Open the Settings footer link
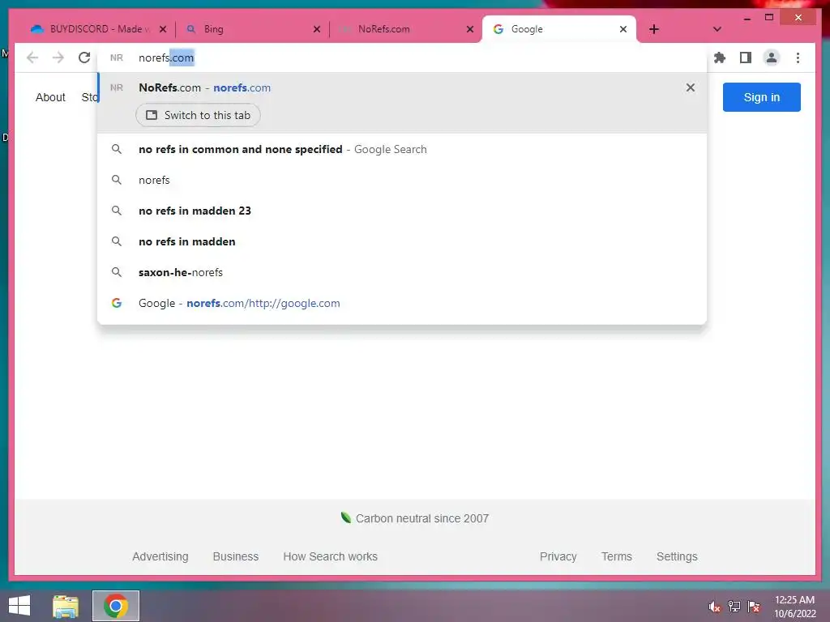The height and width of the screenshot is (622, 830). tap(677, 556)
